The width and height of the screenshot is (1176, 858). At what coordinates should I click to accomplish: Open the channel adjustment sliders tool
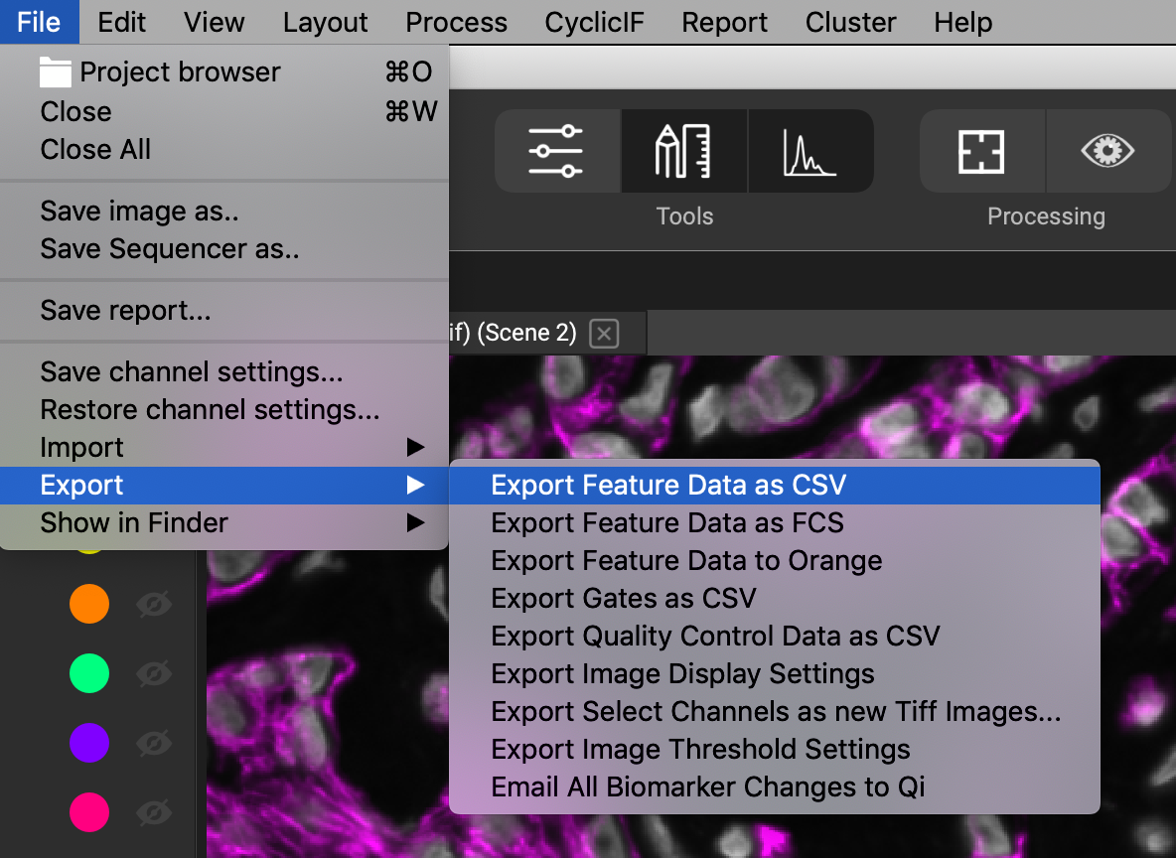556,151
